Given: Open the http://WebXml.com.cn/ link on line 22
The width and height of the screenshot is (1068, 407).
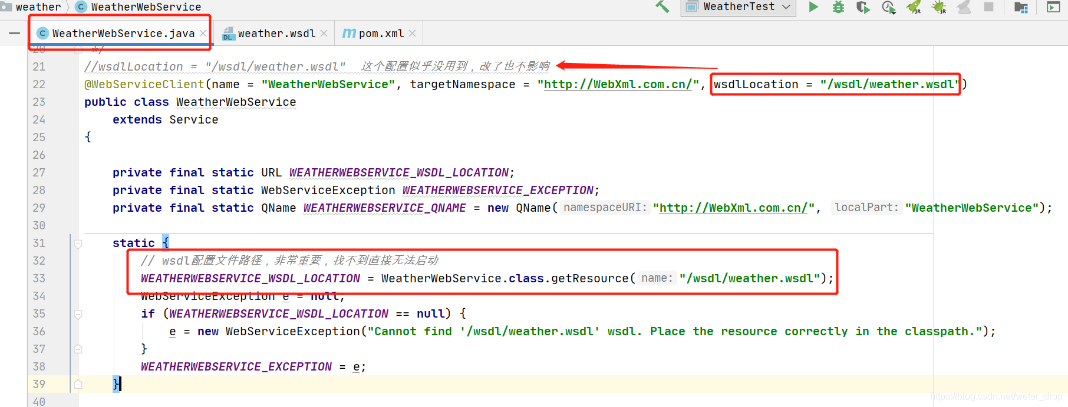Looking at the screenshot, I should tap(618, 84).
